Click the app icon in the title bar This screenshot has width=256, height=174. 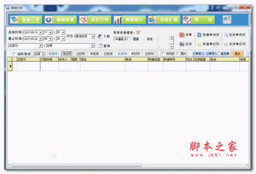point(8,8)
